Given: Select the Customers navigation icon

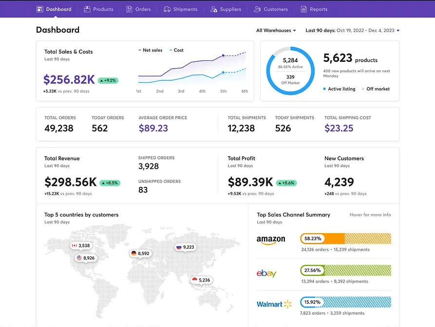Looking at the screenshot, I should tap(256, 9).
